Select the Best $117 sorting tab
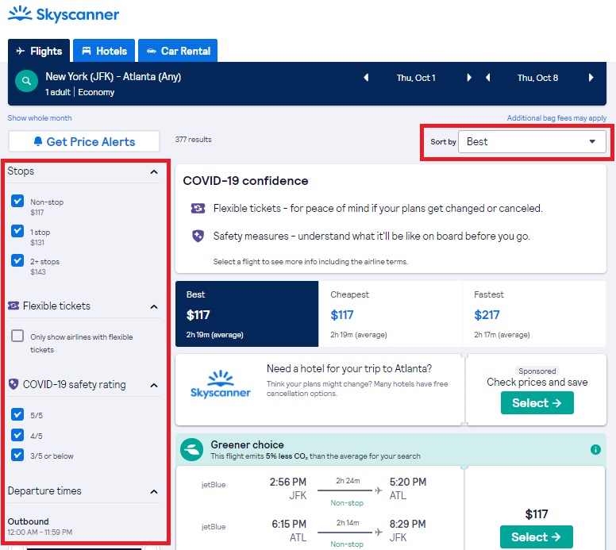Screen dimensions: 616x550 pos(247,313)
